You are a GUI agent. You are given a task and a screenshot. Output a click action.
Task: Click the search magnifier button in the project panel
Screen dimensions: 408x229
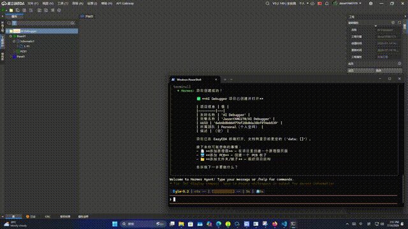(72, 23)
